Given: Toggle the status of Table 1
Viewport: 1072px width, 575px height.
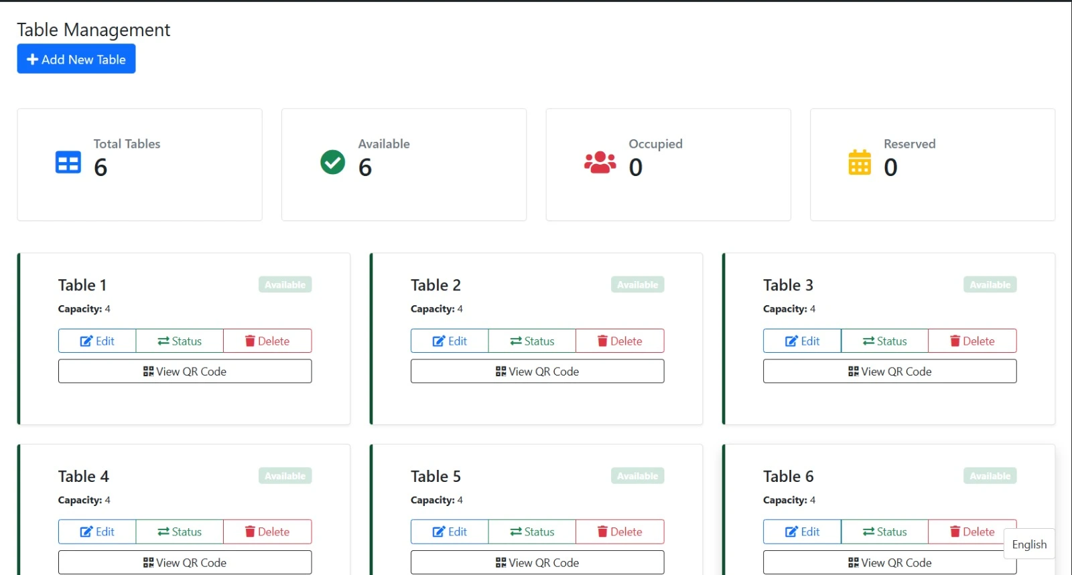Looking at the screenshot, I should 180,341.
